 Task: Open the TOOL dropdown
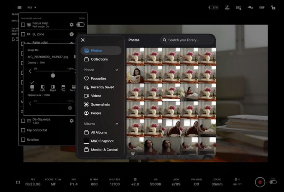32,7
